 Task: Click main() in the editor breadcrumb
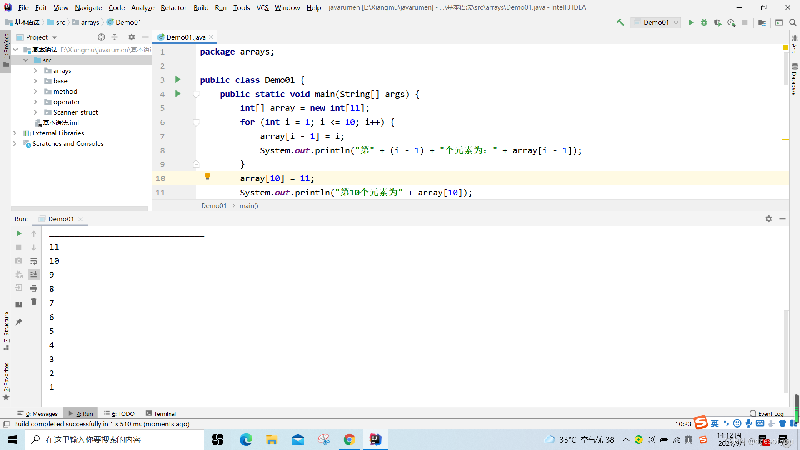pos(249,205)
